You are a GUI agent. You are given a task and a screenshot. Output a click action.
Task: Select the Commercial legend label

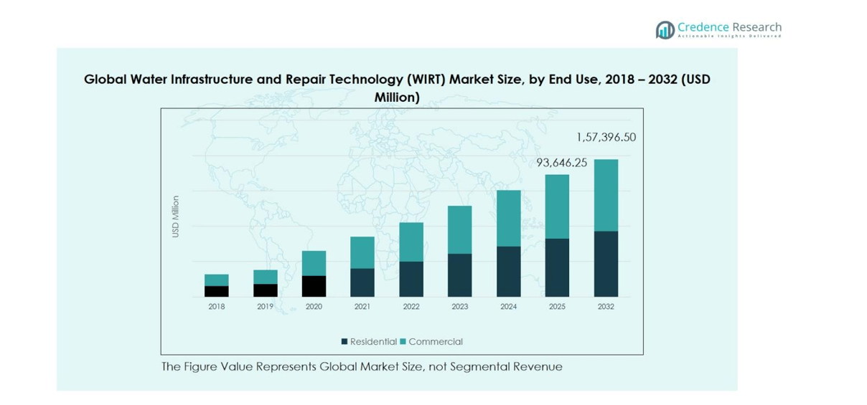[x=436, y=342]
